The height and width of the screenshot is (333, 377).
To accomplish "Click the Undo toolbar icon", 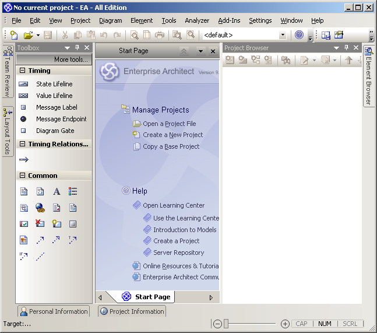I will click(104, 35).
